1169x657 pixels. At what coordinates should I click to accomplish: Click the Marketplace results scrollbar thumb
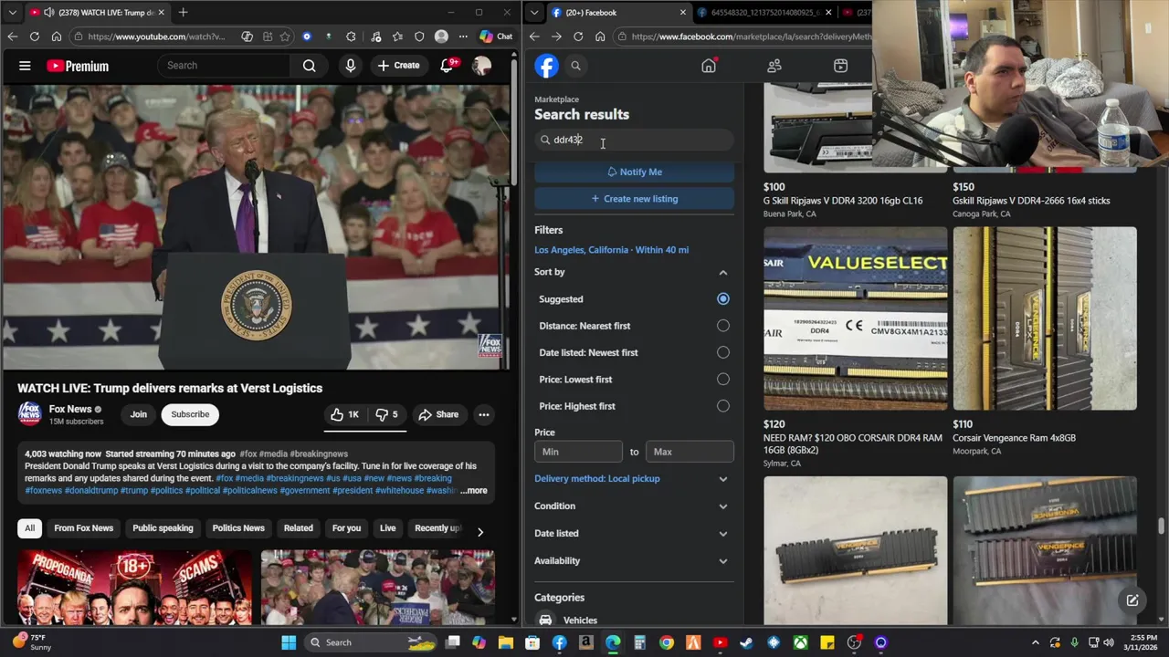click(x=1161, y=527)
